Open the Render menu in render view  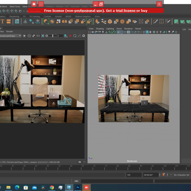(x=10, y=31)
